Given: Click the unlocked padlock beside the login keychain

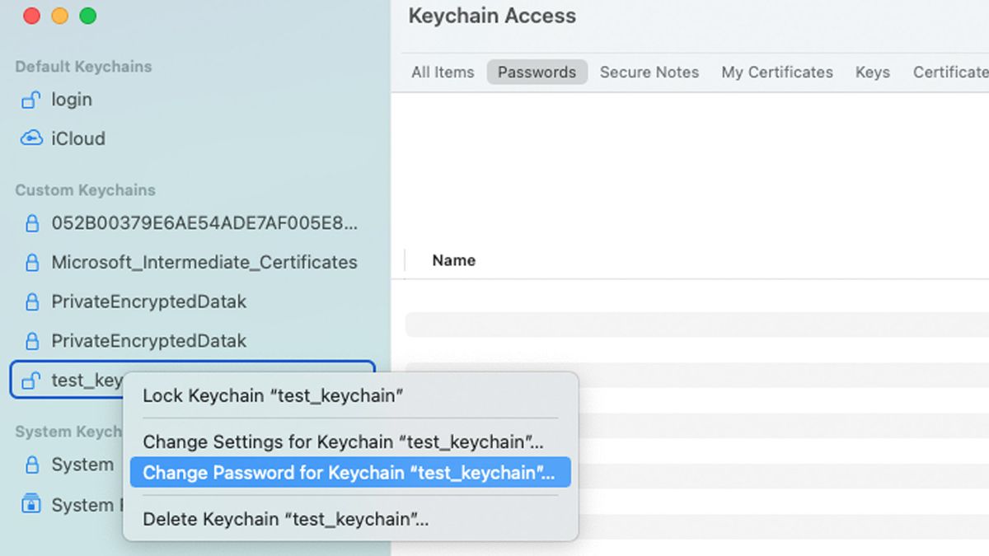Looking at the screenshot, I should [33, 100].
